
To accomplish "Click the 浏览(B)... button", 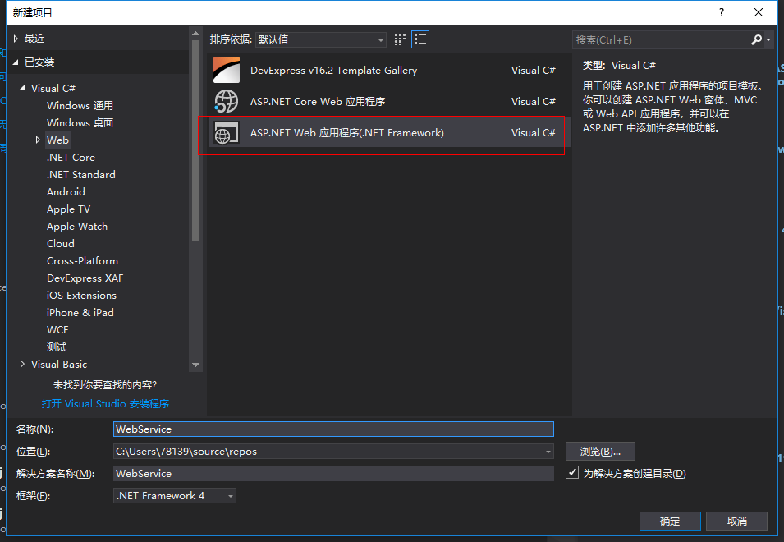I will pyautogui.click(x=600, y=452).
